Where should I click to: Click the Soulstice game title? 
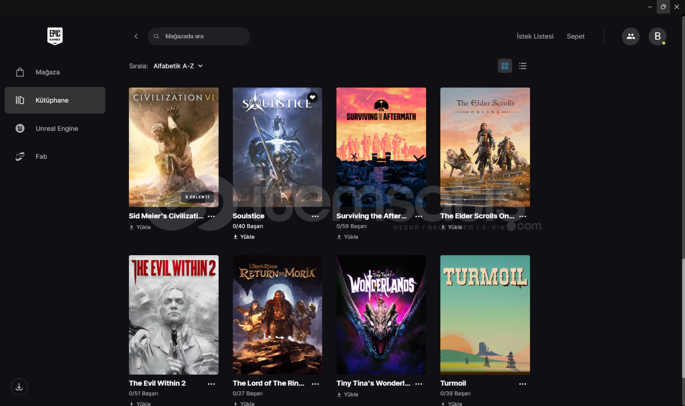pos(248,216)
